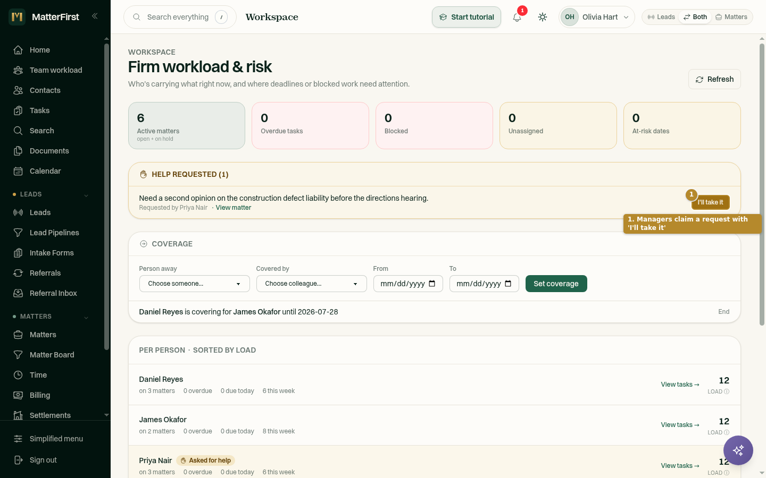The width and height of the screenshot is (766, 478).
Task: Switch view mode to Matters only
Action: pos(731,17)
